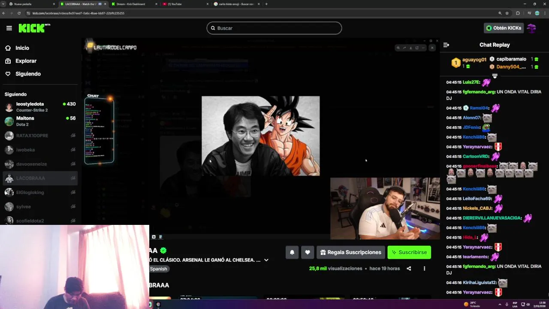Select LACOBRAAA in the following list

coord(40,178)
